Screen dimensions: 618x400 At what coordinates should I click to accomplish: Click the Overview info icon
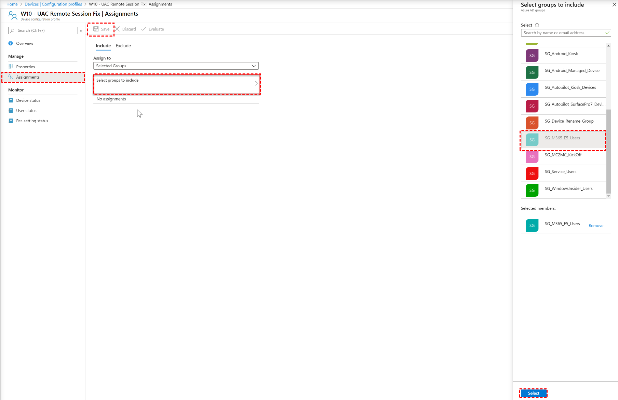11,43
